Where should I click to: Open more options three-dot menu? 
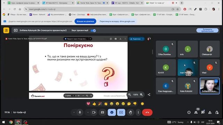coord(138,112)
